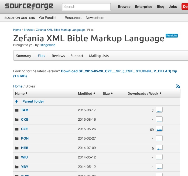Sort by Downloads / Week column
Image resolution: width=188 pixels, height=176 pixels.
point(144,94)
